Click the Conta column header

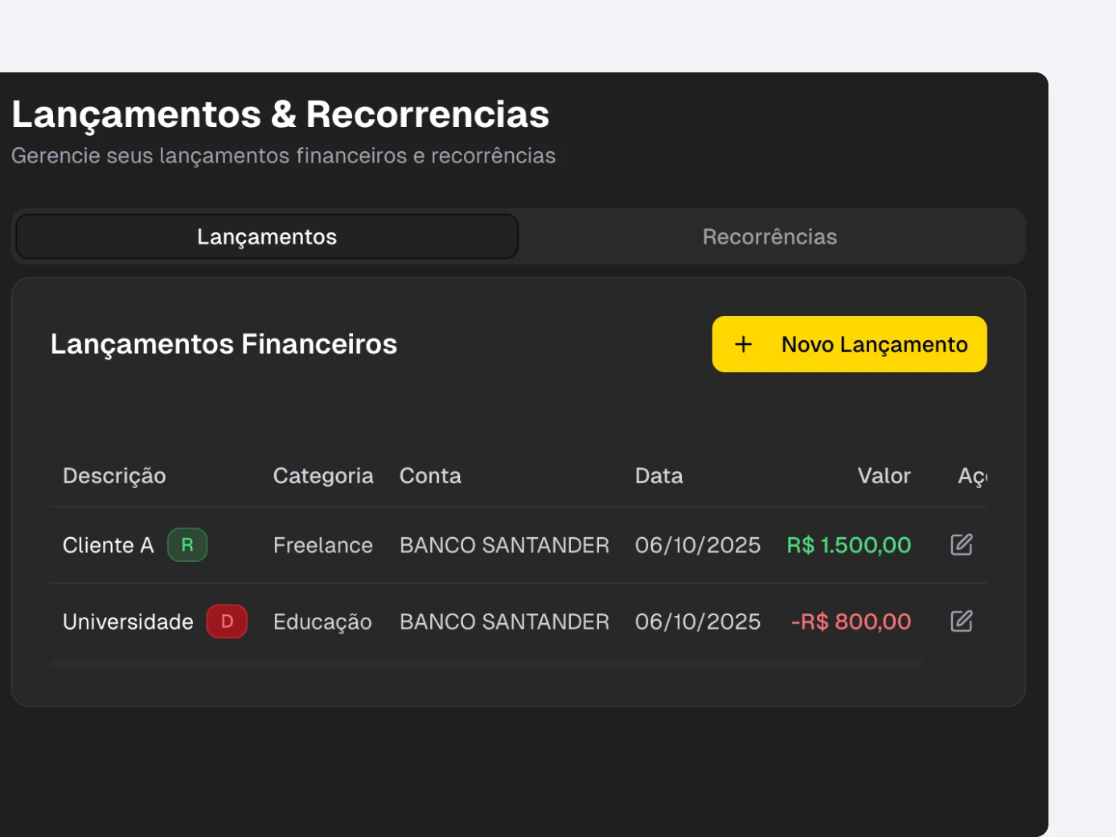pyautogui.click(x=430, y=475)
